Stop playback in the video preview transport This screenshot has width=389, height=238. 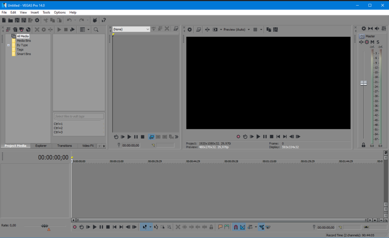[x=272, y=136]
